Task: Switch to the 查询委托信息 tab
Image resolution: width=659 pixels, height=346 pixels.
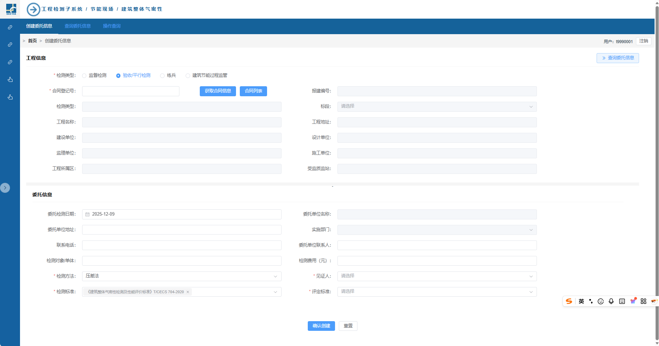Action: (x=78, y=26)
